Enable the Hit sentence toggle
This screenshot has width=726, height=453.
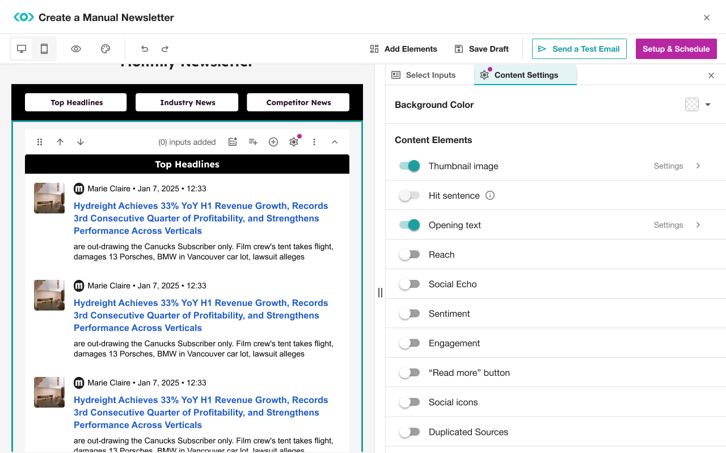[410, 195]
